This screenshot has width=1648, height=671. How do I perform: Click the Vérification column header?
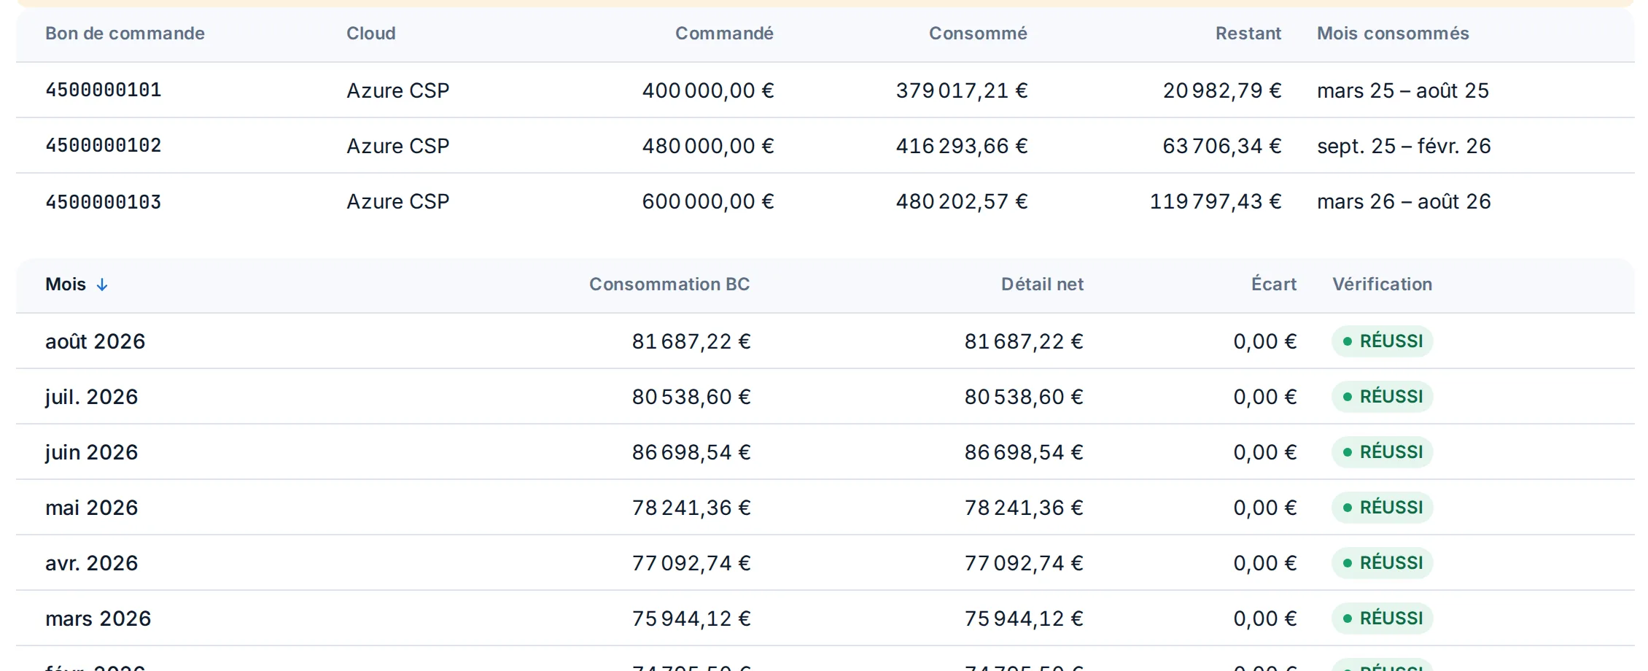click(1383, 284)
